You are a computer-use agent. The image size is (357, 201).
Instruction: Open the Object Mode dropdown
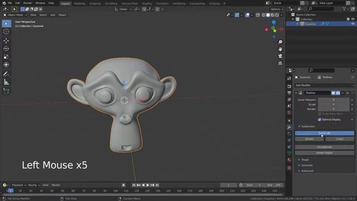point(15,15)
